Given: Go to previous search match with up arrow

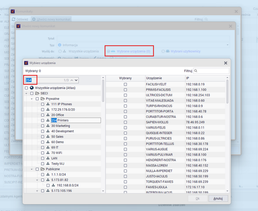Looking at the screenshot, I should point(72,80).
